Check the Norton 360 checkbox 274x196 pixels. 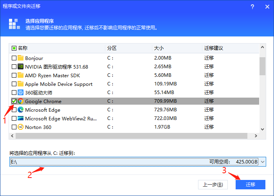click(x=14, y=127)
